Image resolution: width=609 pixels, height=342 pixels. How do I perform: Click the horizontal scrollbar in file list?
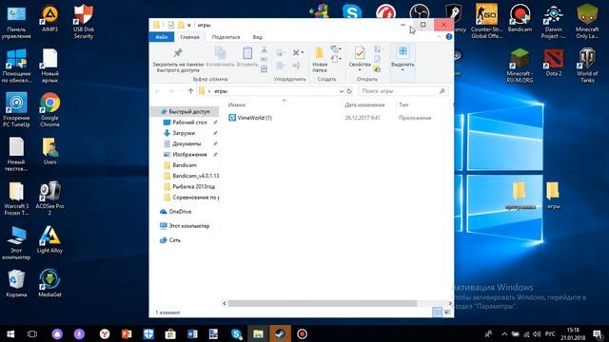coord(322,304)
